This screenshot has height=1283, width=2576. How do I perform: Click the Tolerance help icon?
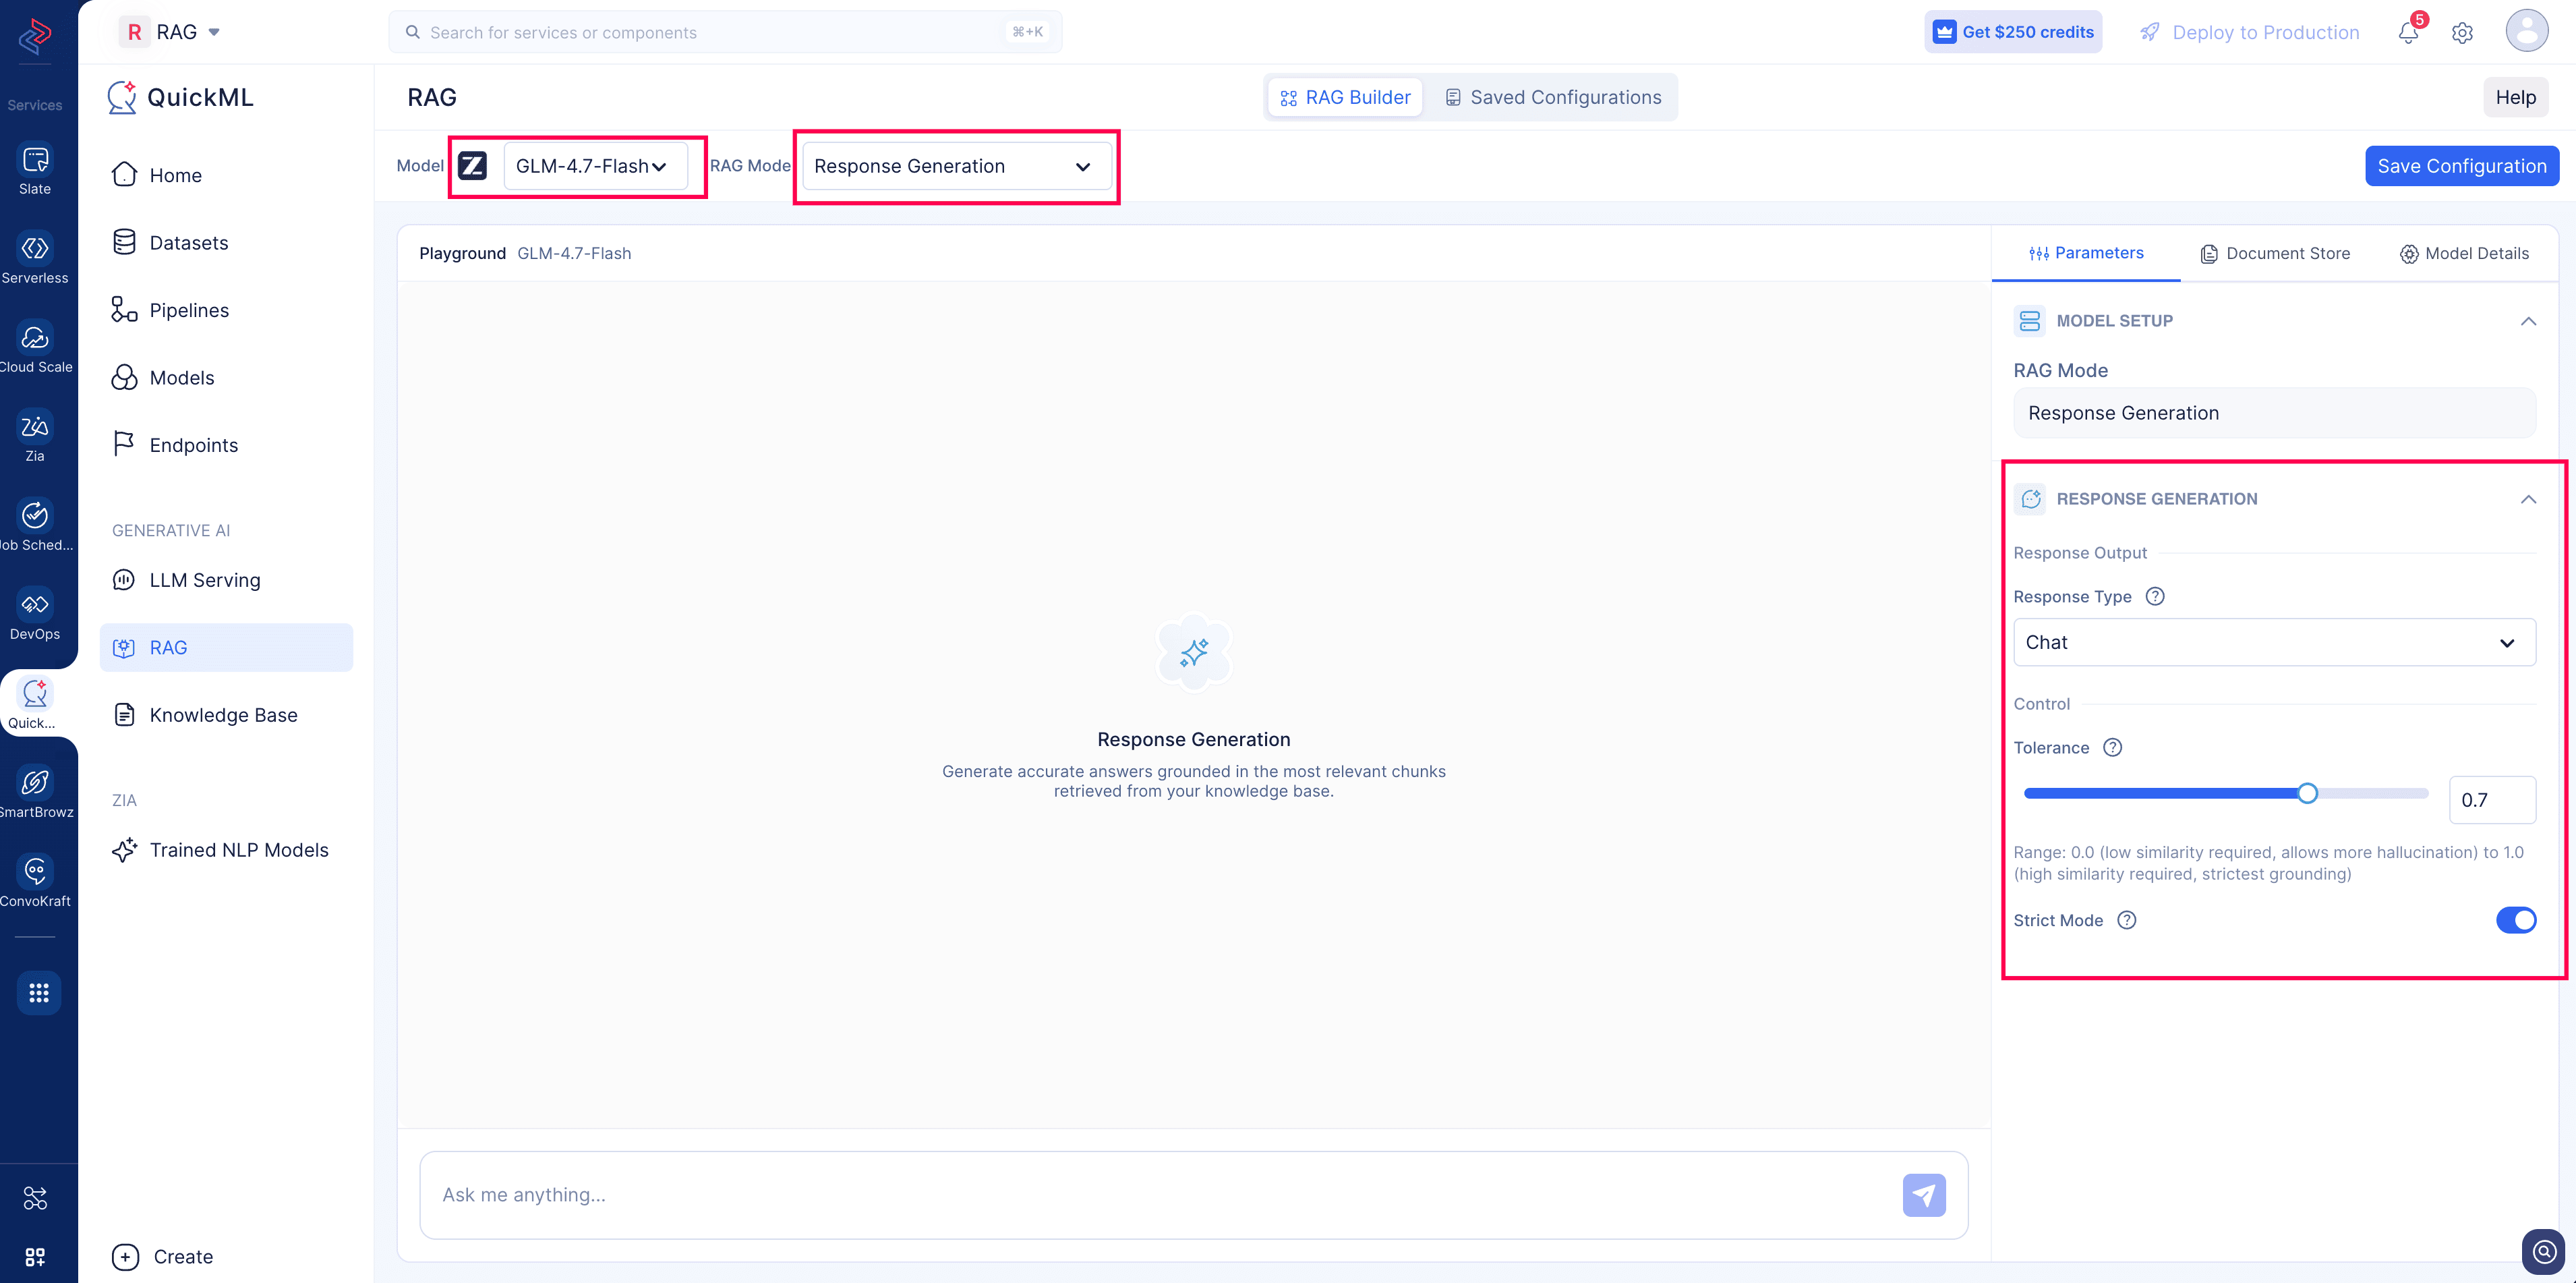click(x=2112, y=747)
